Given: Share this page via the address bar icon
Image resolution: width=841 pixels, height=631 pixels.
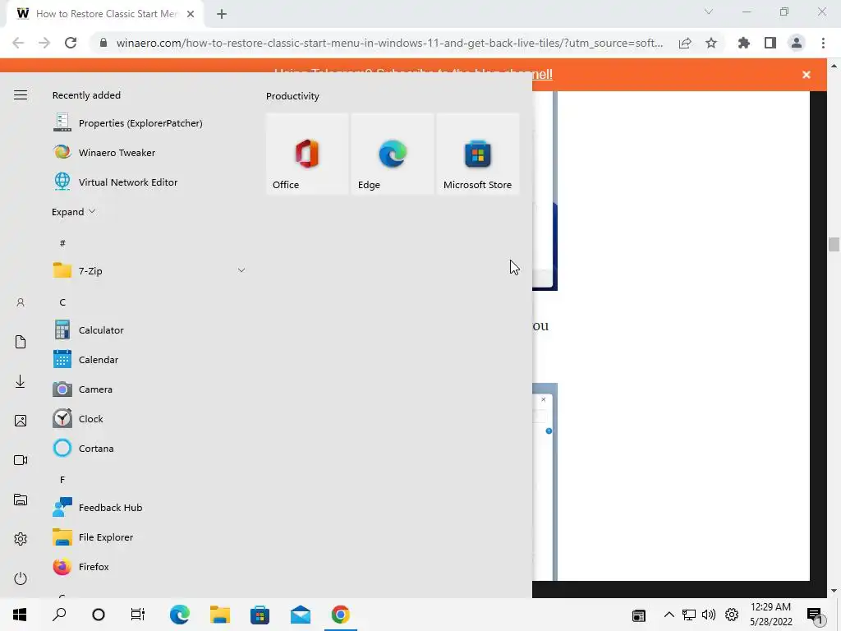Looking at the screenshot, I should click(685, 43).
